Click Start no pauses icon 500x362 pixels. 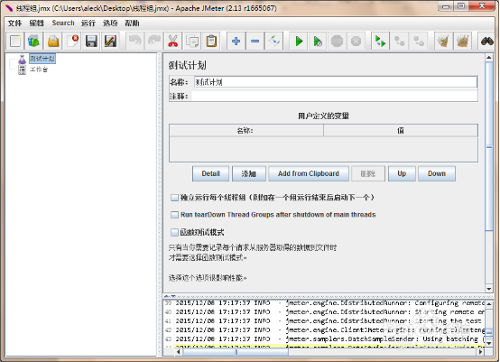point(318,41)
